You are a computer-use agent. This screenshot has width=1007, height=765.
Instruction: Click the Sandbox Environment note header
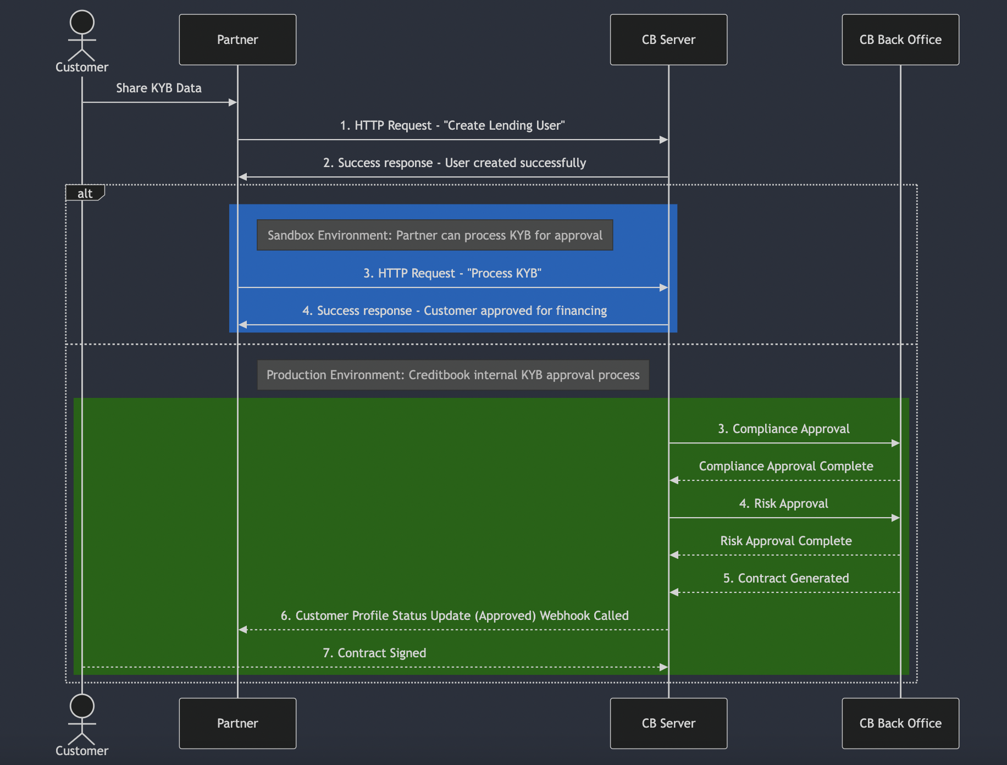tap(434, 235)
